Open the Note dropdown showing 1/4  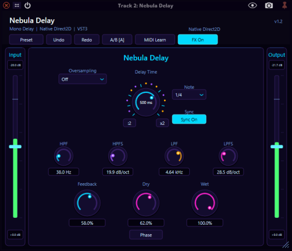189,95
